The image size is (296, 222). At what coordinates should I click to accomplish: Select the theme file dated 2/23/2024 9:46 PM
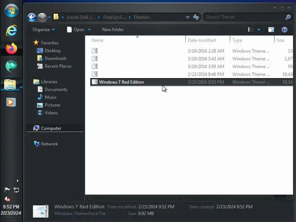point(192,74)
